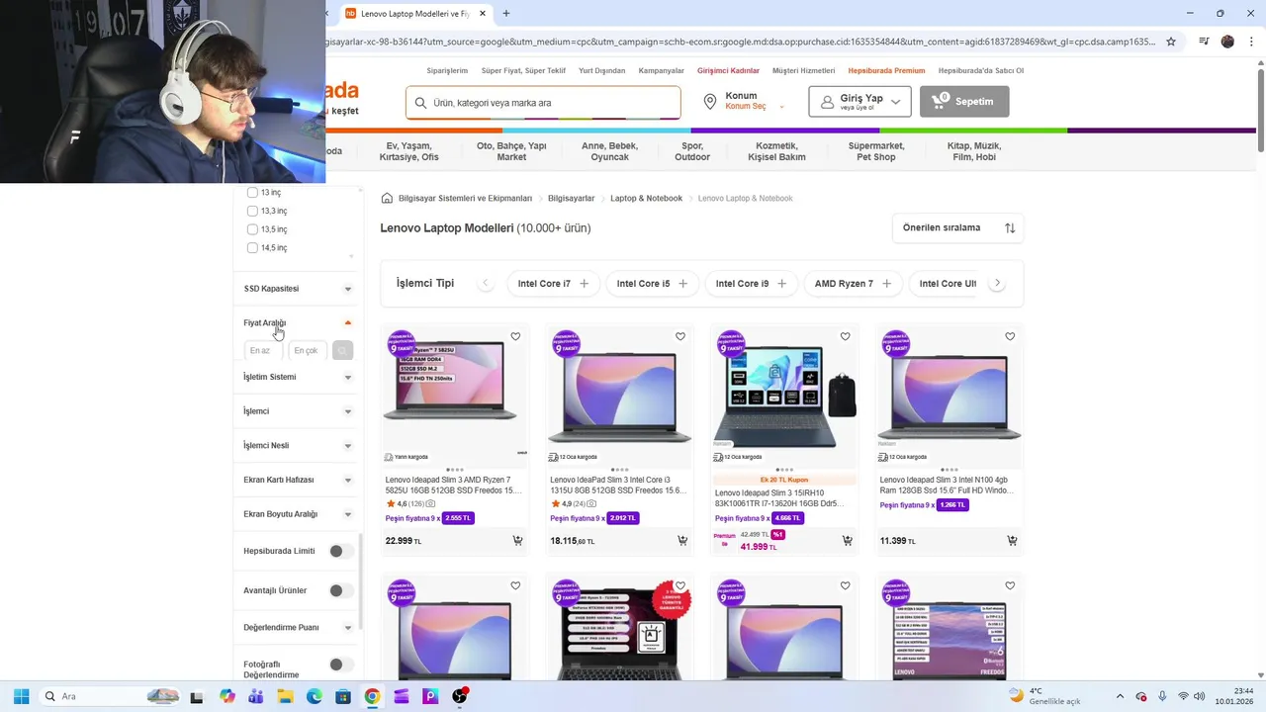
Task: Filter by Intel Core i9 chip
Action: click(x=752, y=284)
